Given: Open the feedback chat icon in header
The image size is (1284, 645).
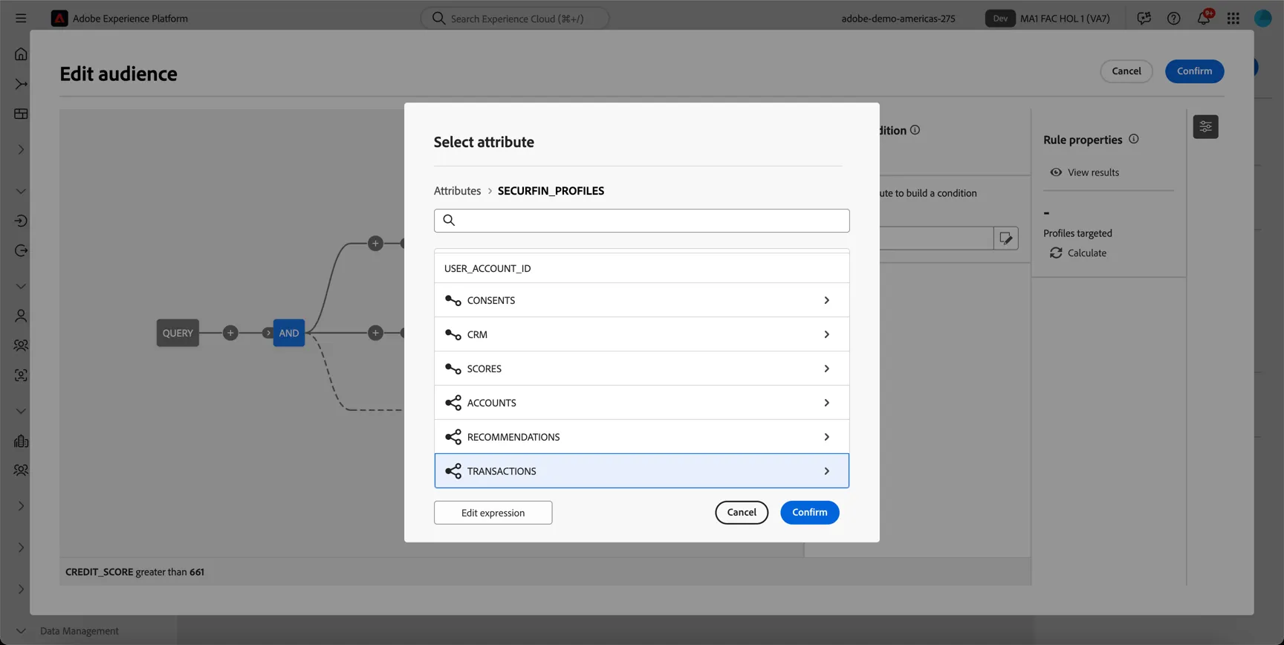Looking at the screenshot, I should click(x=1144, y=18).
